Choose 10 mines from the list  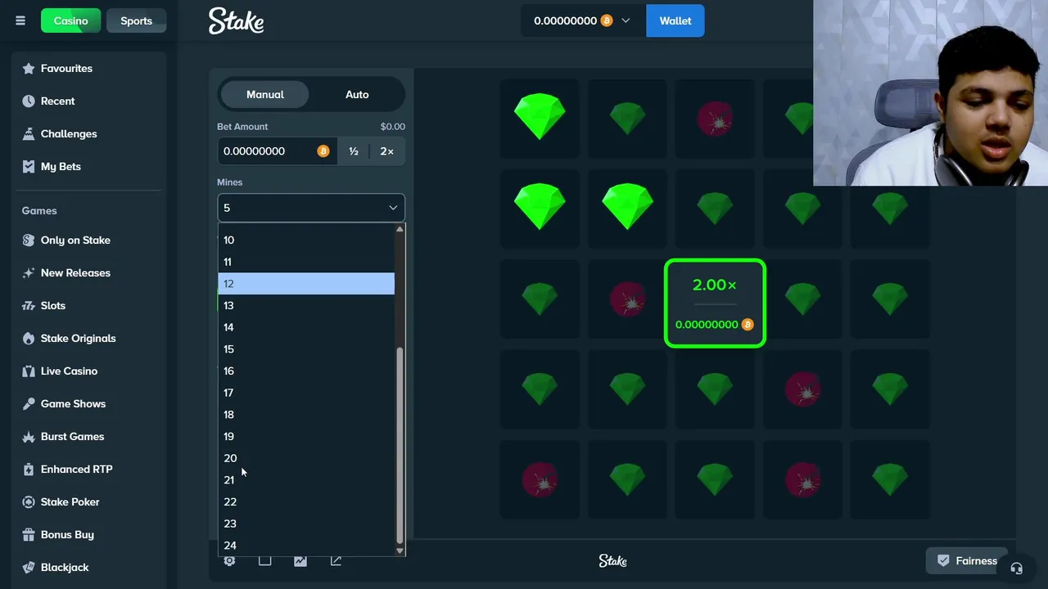click(306, 241)
